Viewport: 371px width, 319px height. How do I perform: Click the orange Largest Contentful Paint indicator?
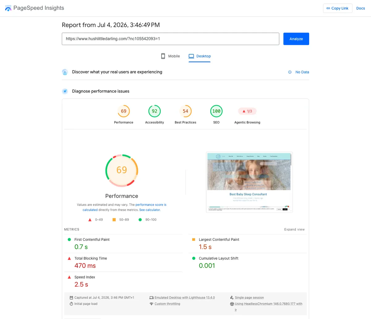point(194,240)
